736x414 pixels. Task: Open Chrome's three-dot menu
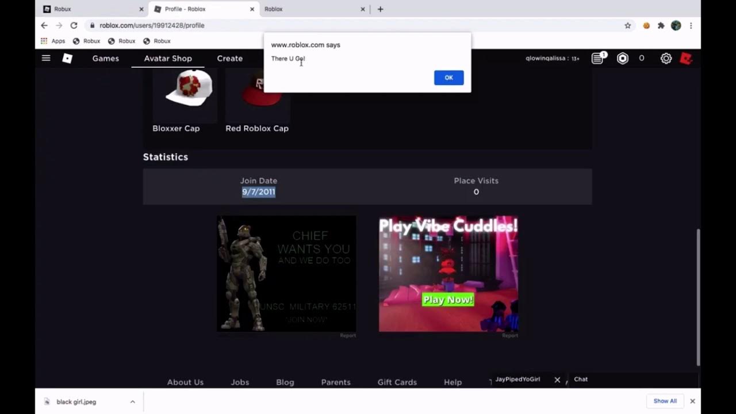pos(691,25)
